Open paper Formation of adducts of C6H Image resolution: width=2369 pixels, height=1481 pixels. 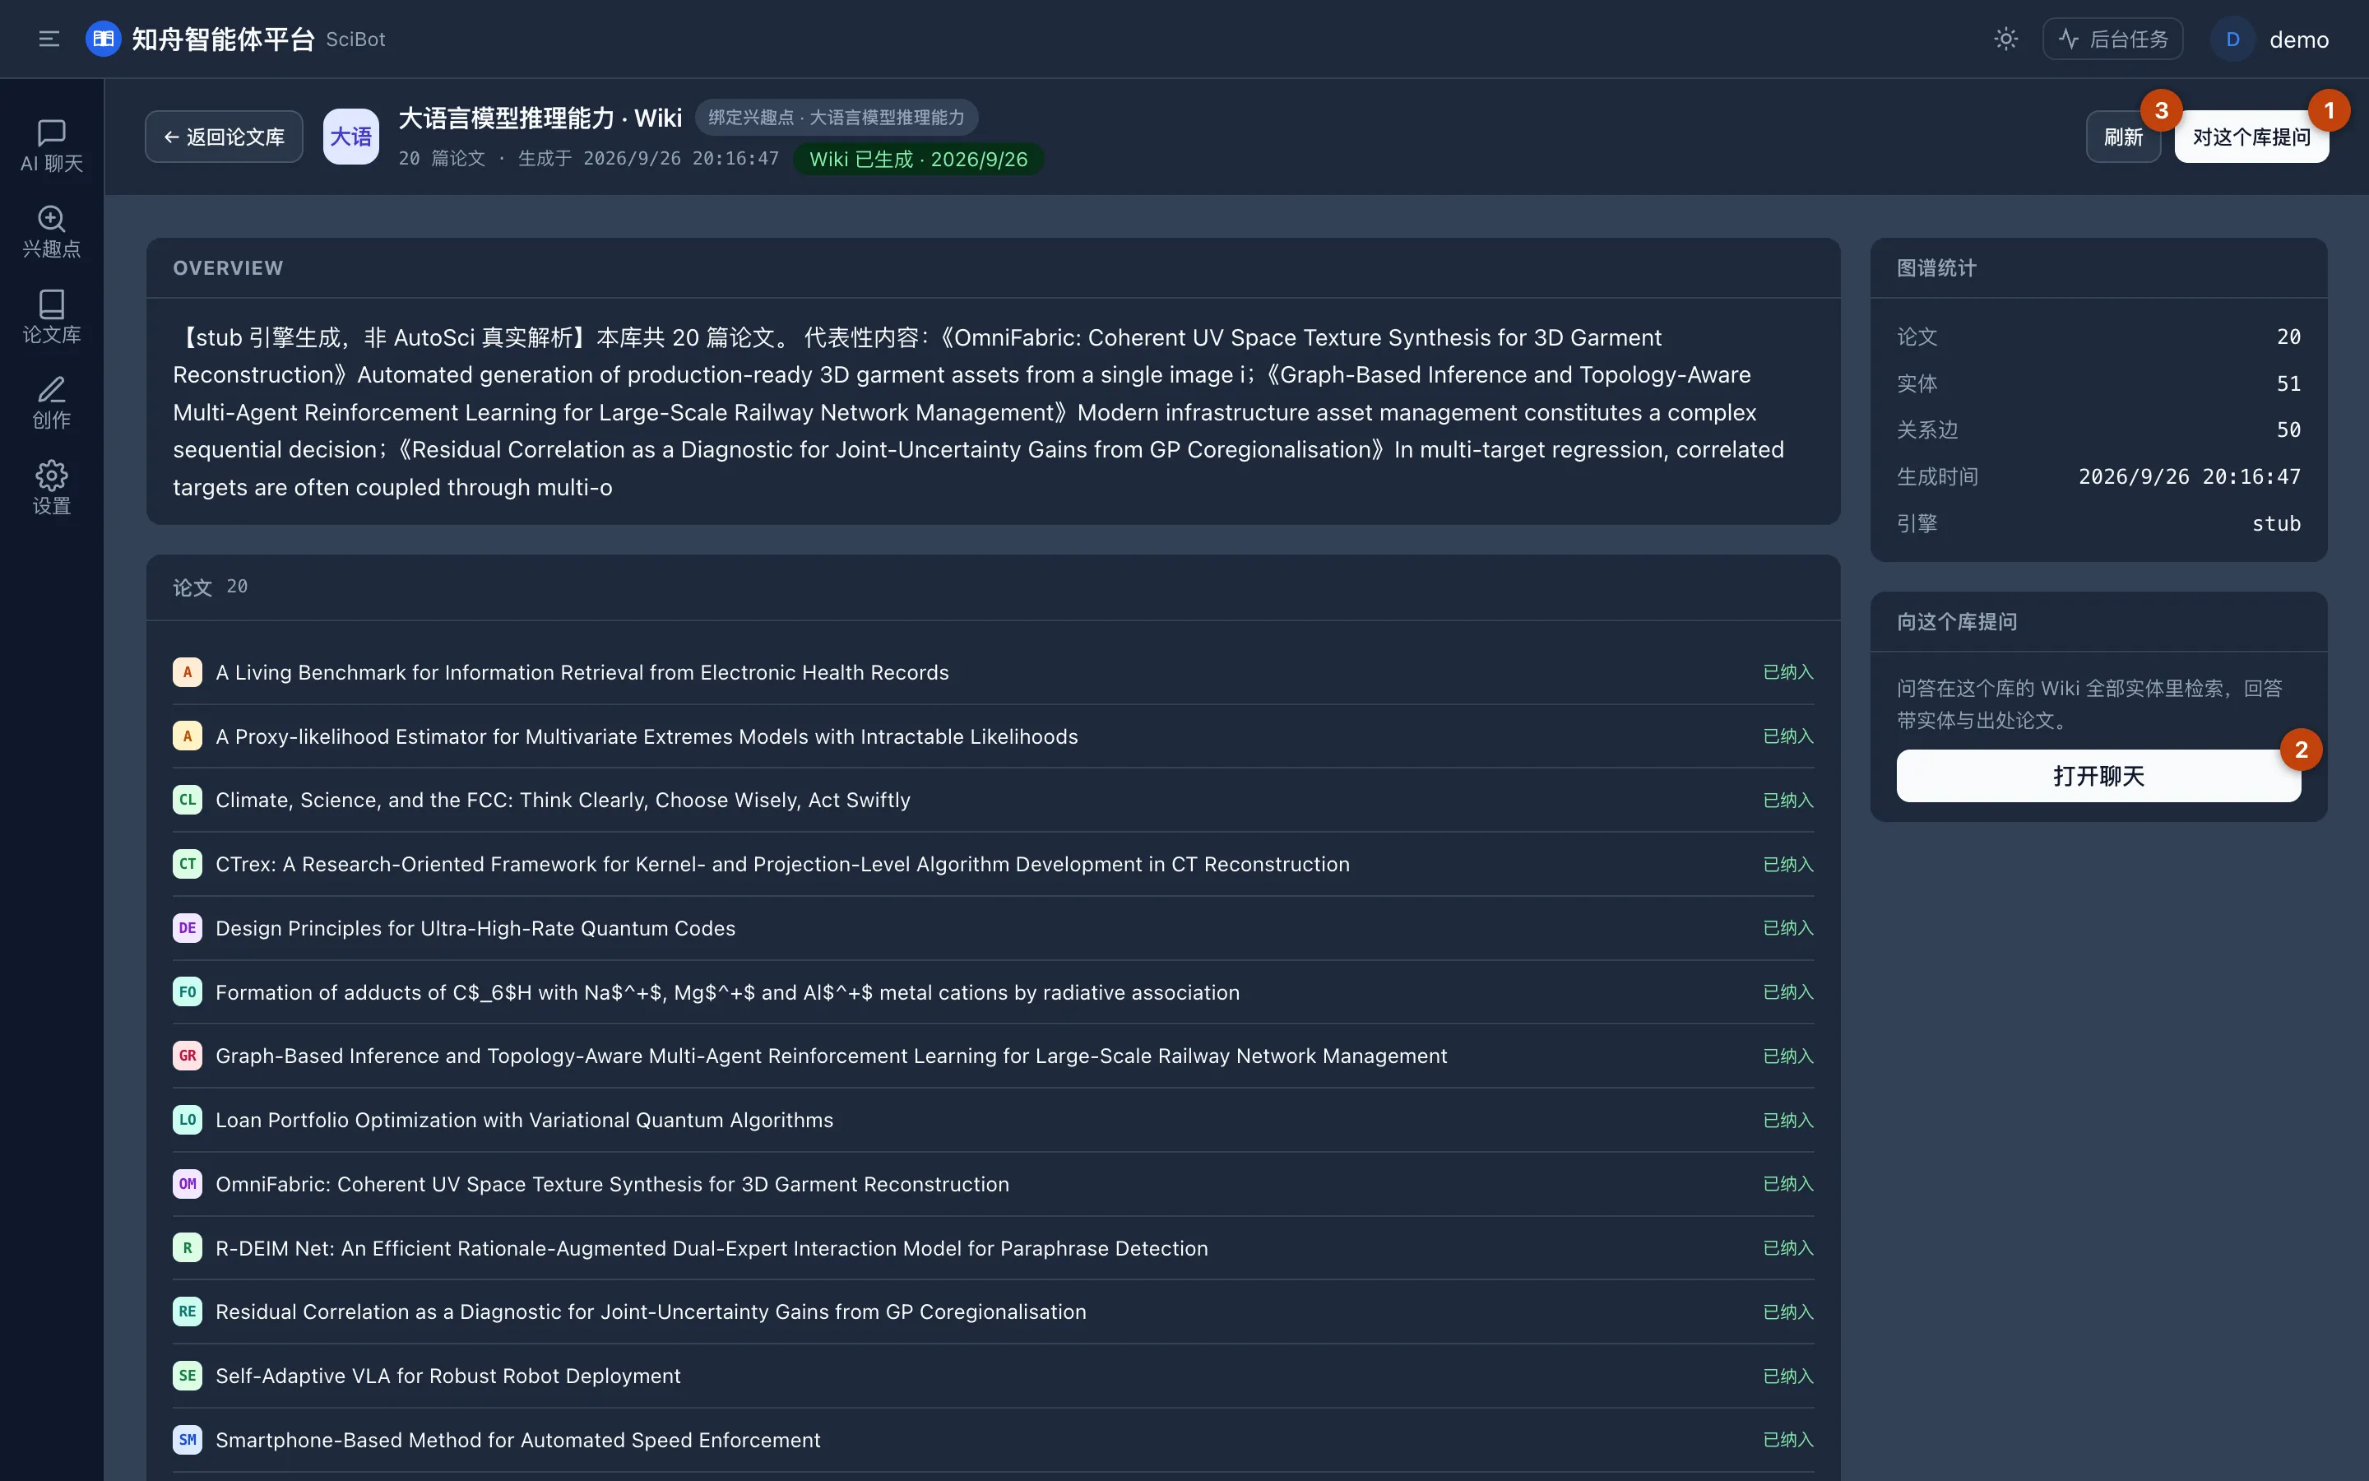pyautogui.click(x=993, y=992)
